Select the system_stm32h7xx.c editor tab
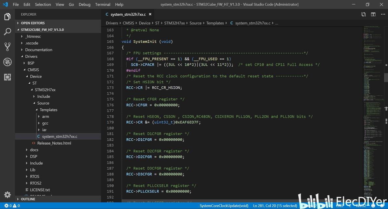The width and height of the screenshot is (388, 209). click(128, 14)
